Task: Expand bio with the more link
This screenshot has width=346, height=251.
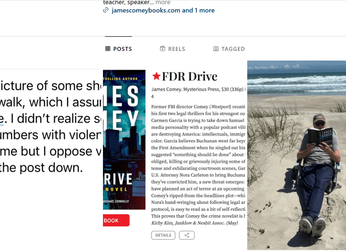Action: [x=163, y=3]
